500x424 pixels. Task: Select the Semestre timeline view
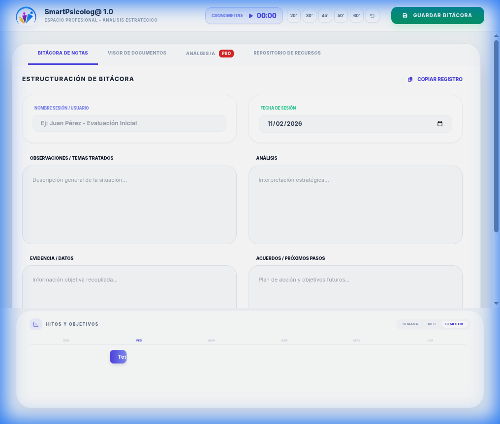[454, 324]
